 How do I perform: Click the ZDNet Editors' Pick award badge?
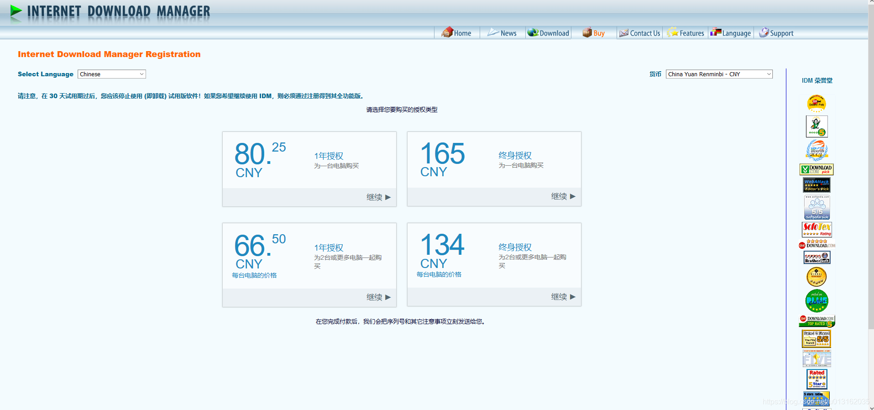pyautogui.click(x=816, y=104)
